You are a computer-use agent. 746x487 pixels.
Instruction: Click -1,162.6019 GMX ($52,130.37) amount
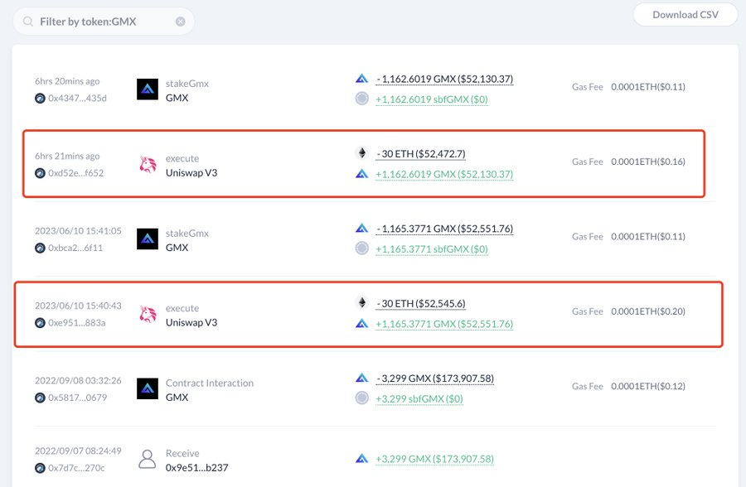[x=444, y=79]
